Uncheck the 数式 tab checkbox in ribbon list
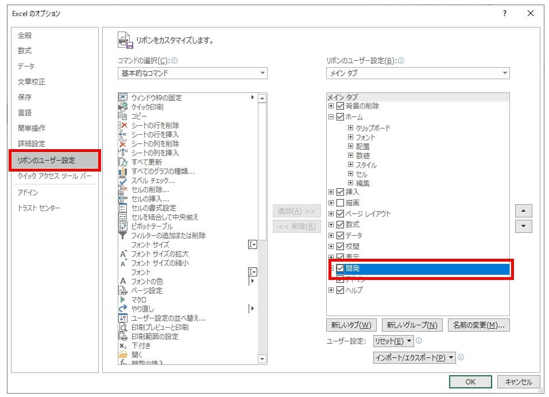 coord(340,224)
